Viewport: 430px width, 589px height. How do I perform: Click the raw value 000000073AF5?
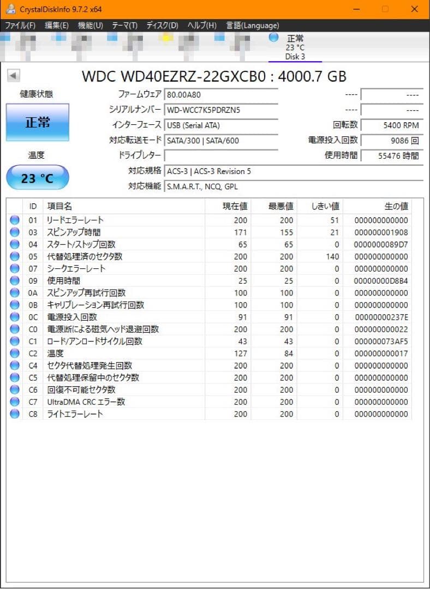(381, 341)
